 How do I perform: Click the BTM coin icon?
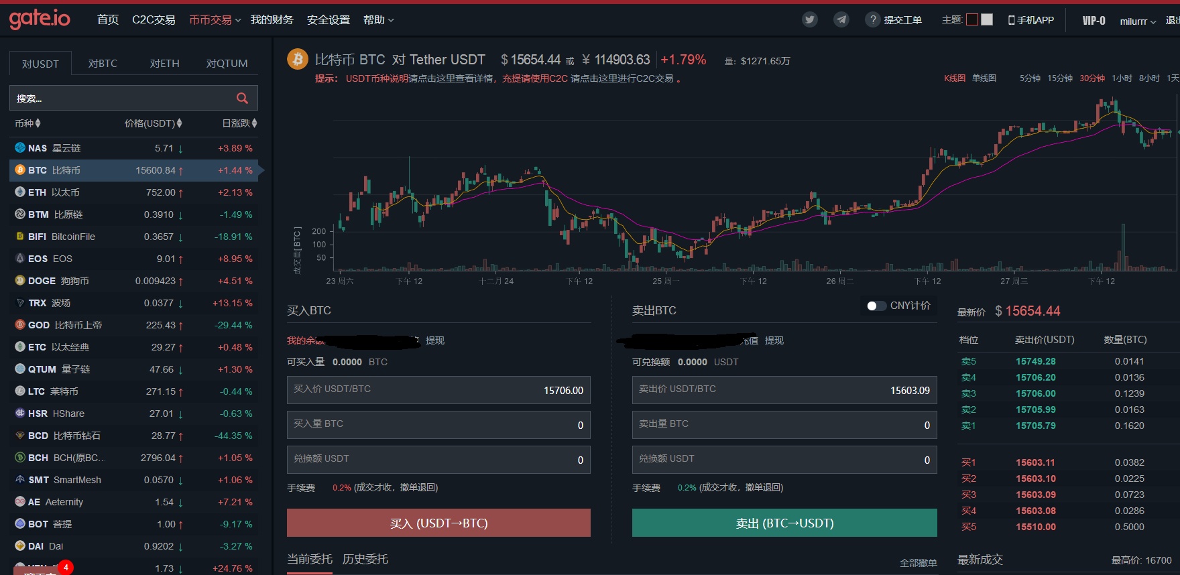20,214
